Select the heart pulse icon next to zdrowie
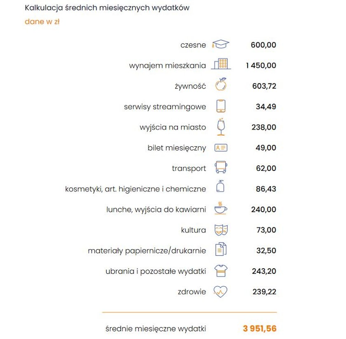The width and height of the screenshot is (346, 339). (x=220, y=292)
